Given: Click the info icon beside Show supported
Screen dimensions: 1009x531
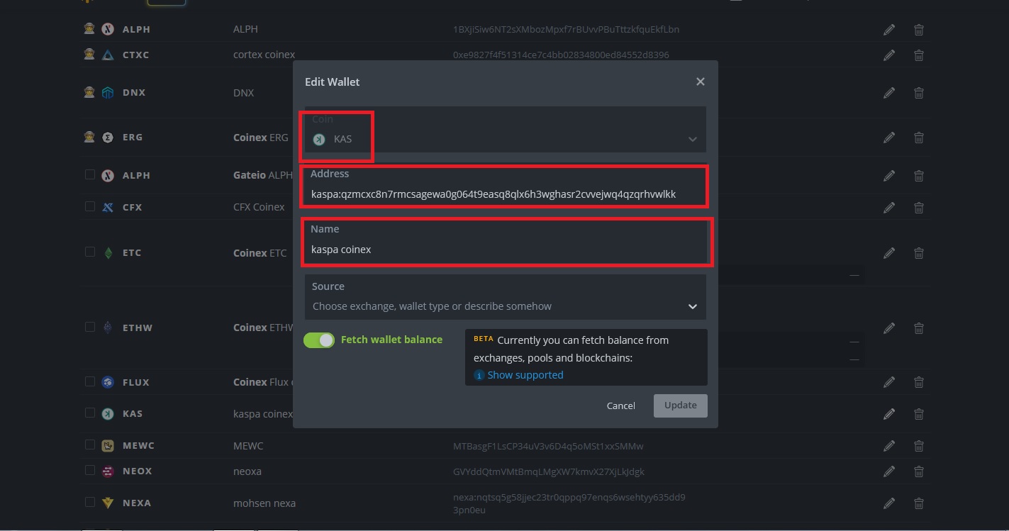Looking at the screenshot, I should tap(479, 375).
